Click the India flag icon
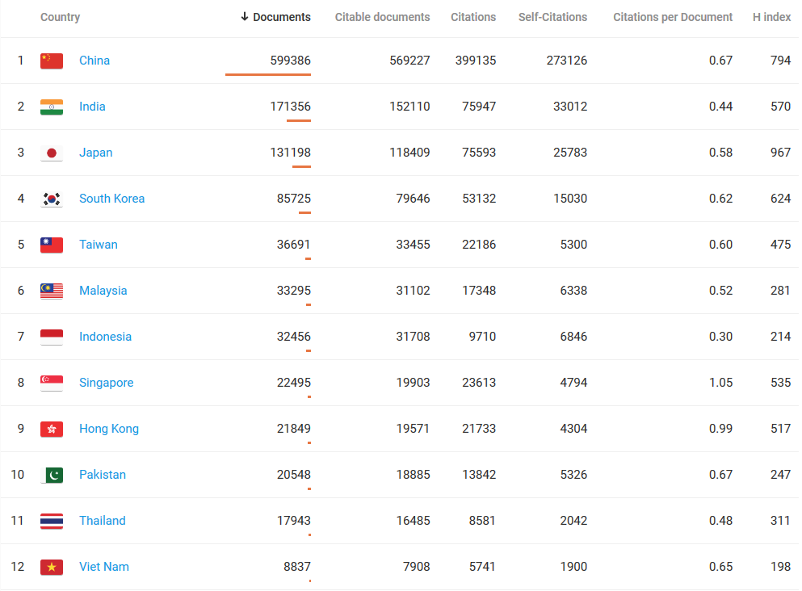This screenshot has width=802, height=591. point(52,107)
